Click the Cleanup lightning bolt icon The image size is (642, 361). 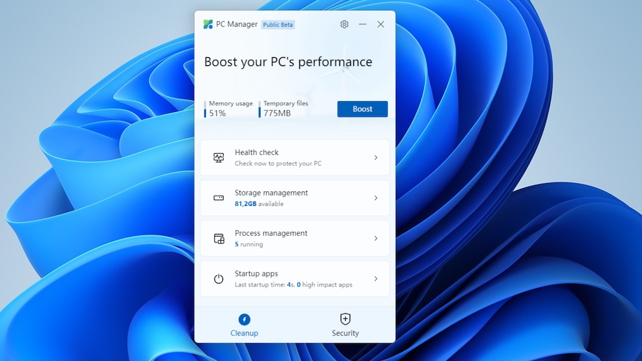coord(244,319)
